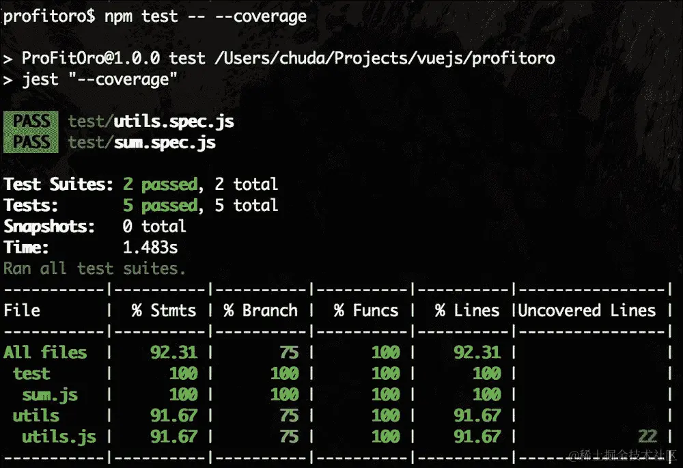Viewport: 683px width, 468px height.
Task: Click the % Branch value 75 in utils folder row
Action: [x=289, y=415]
